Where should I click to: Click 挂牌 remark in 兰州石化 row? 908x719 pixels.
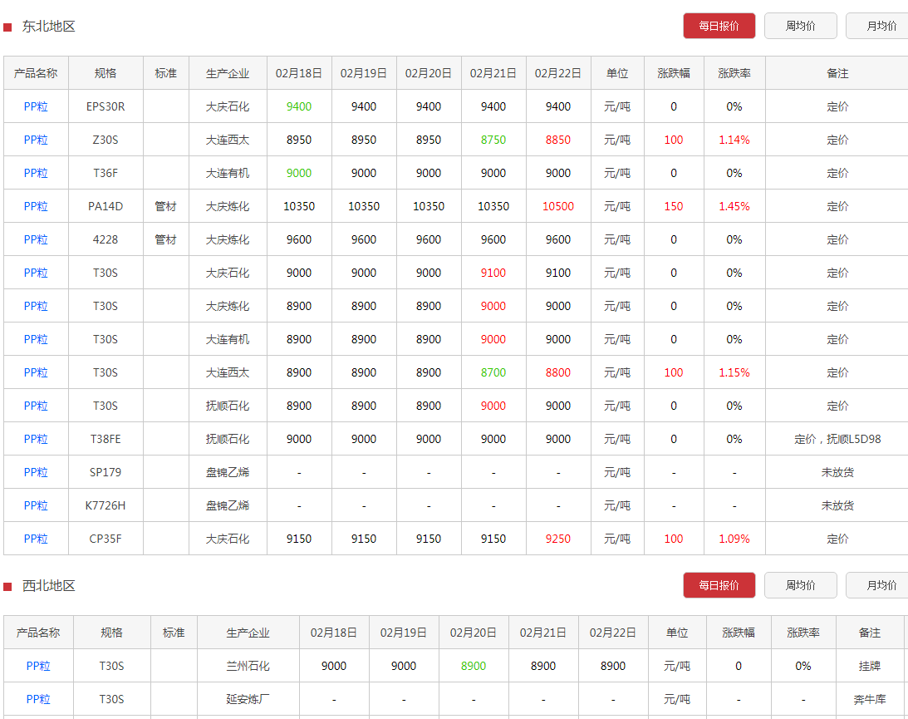pos(869,667)
